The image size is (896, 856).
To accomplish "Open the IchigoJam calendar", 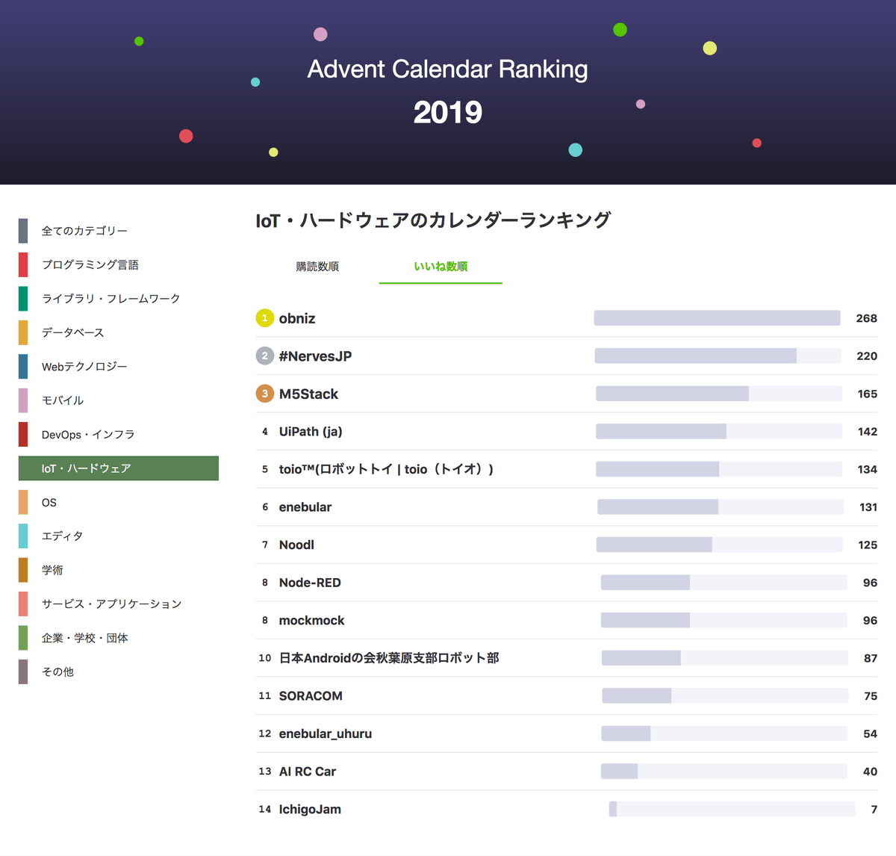I will 310,810.
